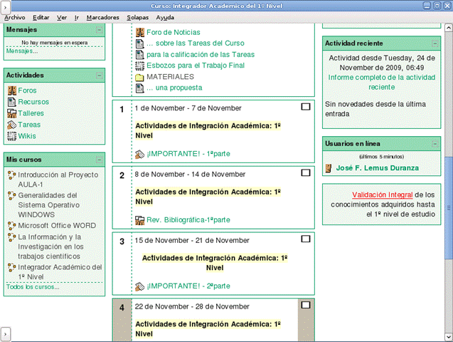
Task: Click the Talleres icon in Actividades
Action: [12, 113]
